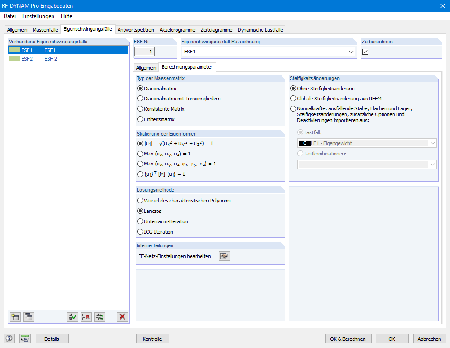
Task: Open the Eigenschwingungsfälle tab
Action: point(88,29)
